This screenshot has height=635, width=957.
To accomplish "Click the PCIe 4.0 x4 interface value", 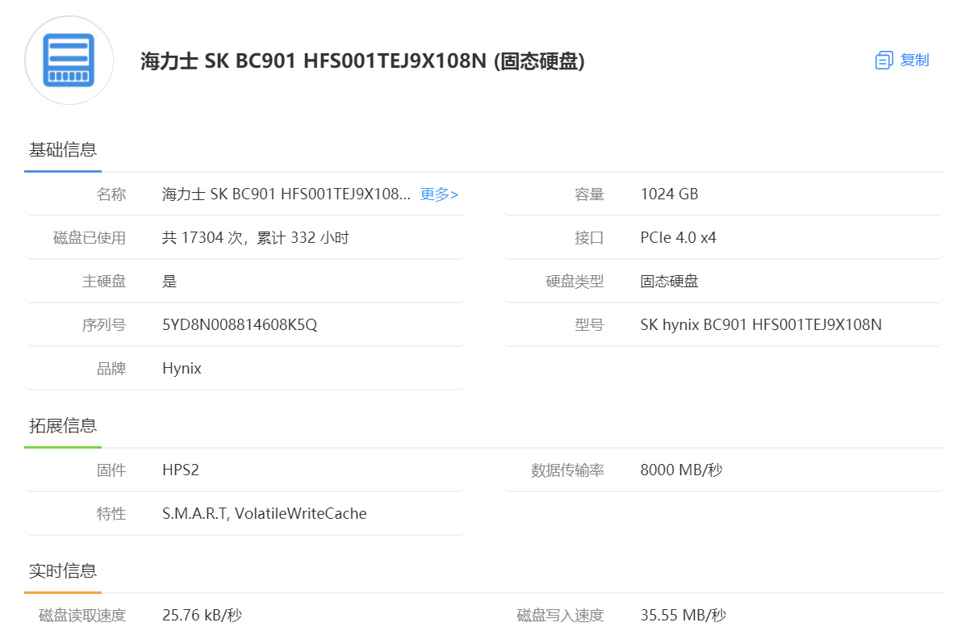I will click(x=678, y=238).
